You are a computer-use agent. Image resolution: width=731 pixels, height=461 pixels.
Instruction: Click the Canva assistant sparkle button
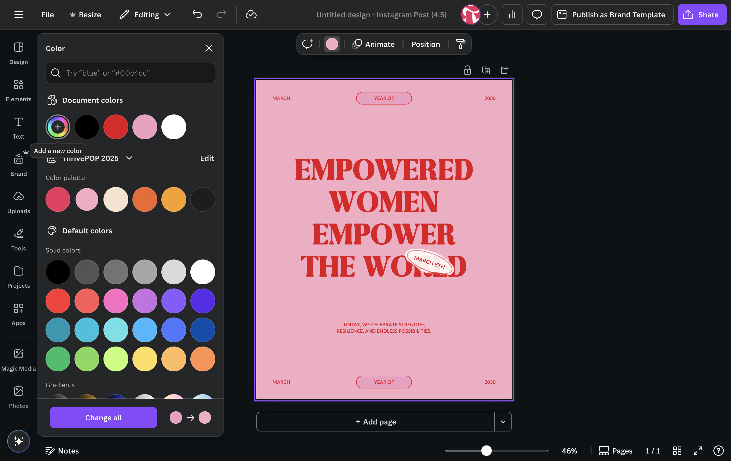click(19, 441)
